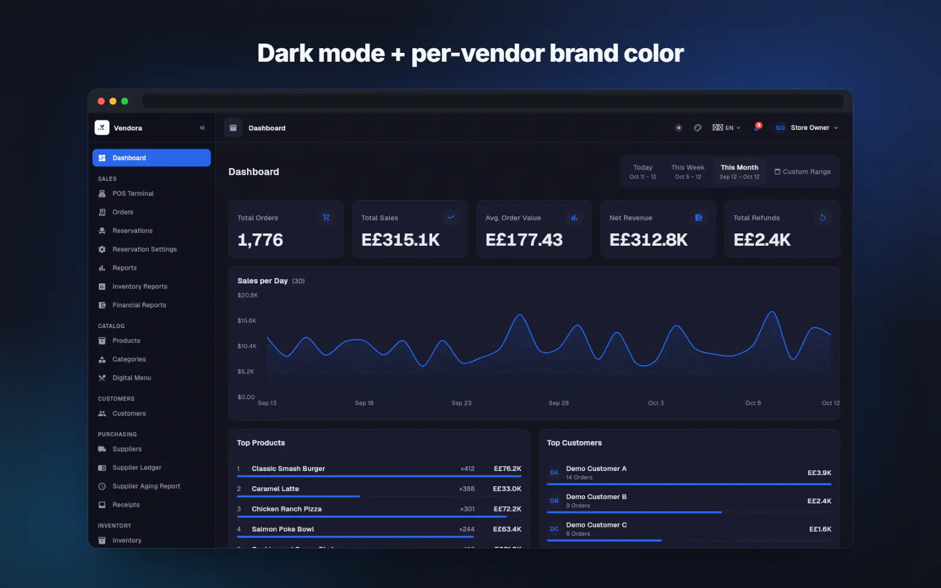The height and width of the screenshot is (588, 941).
Task: Open the Store Owner account menu
Action: click(x=806, y=128)
